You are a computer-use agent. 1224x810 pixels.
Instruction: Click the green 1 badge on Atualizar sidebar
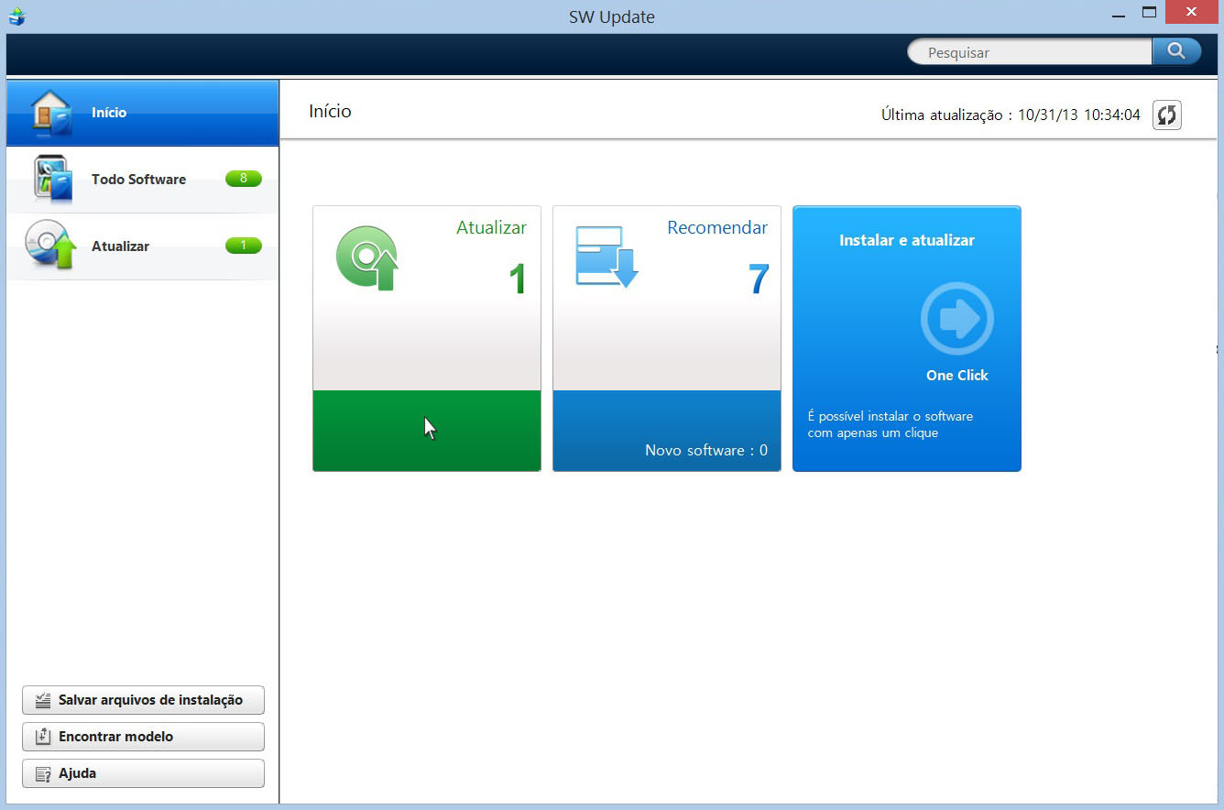click(244, 246)
